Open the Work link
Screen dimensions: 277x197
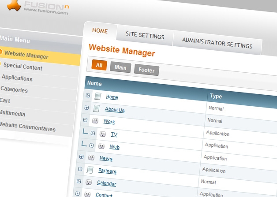109,122
